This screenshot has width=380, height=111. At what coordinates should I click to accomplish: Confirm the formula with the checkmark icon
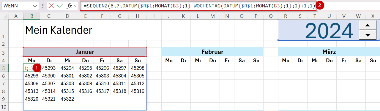(x=60, y=6)
